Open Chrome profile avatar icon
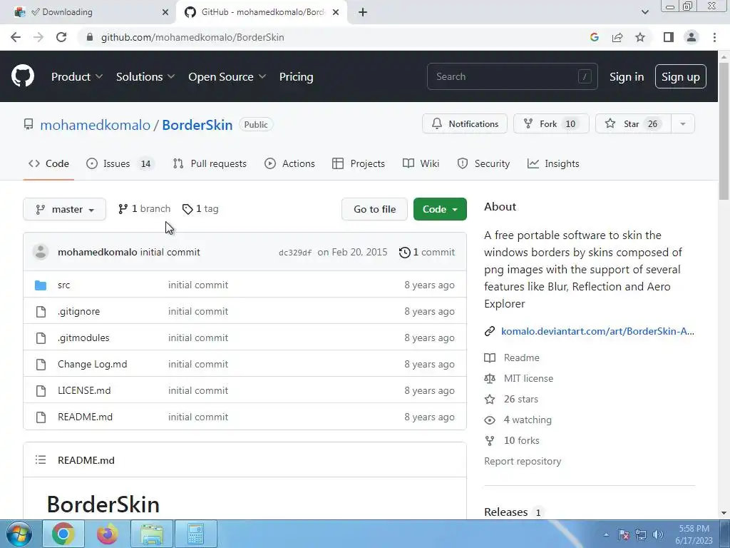The height and width of the screenshot is (548, 730). 692,37
